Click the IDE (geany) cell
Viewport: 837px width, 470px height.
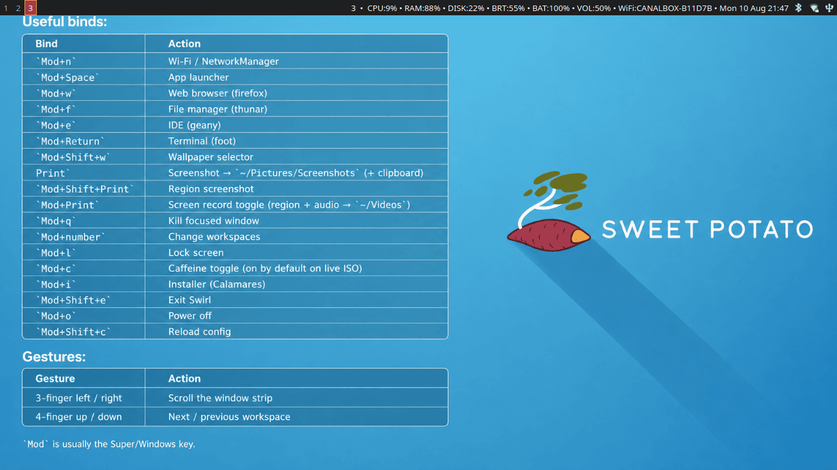(296, 125)
